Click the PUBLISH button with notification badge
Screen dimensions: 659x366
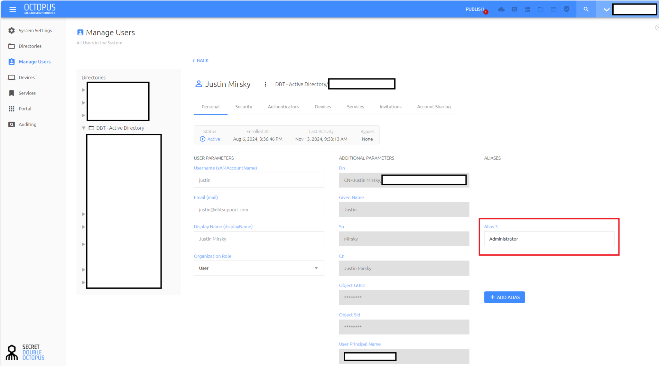click(475, 9)
